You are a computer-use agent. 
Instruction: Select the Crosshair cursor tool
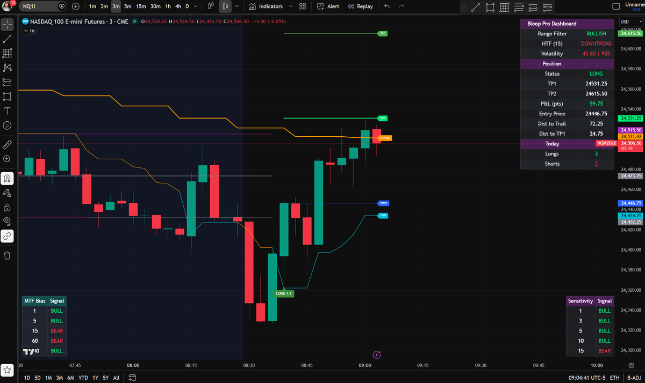coord(7,24)
